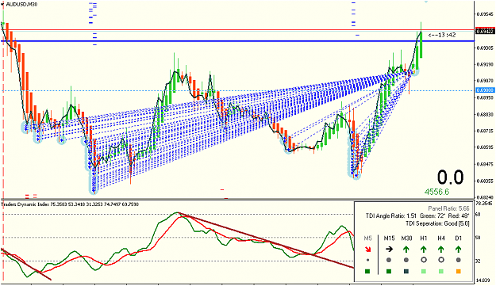
Task: Click the M30 green up arrow
Action: pyautogui.click(x=406, y=250)
